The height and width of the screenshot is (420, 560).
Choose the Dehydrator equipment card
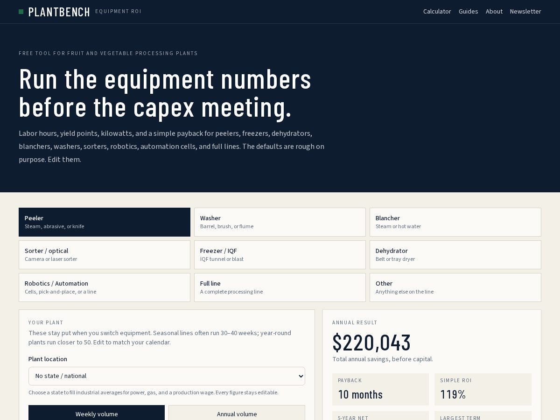click(x=455, y=255)
